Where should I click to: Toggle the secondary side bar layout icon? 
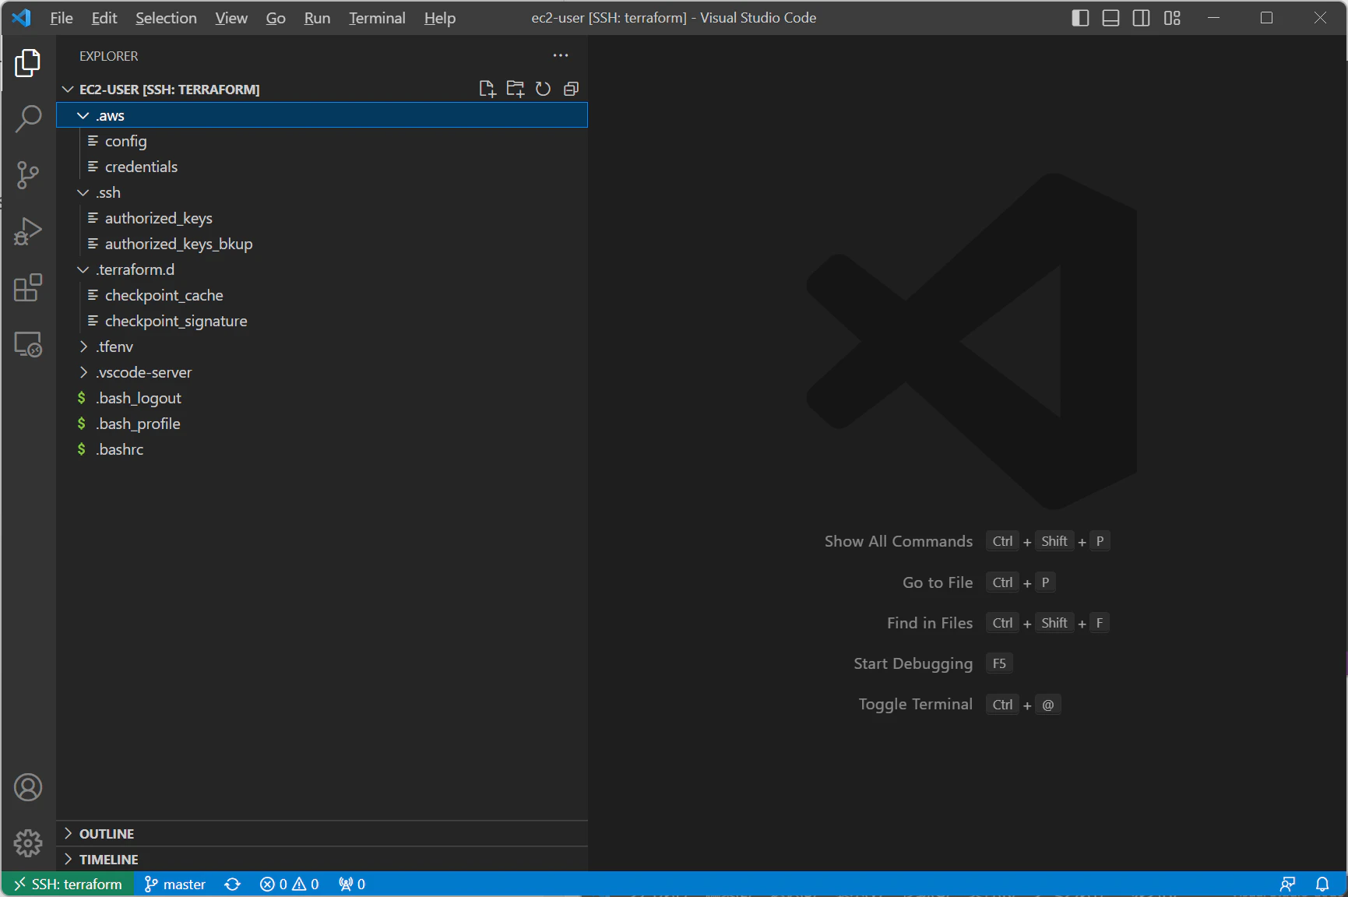pyautogui.click(x=1141, y=18)
